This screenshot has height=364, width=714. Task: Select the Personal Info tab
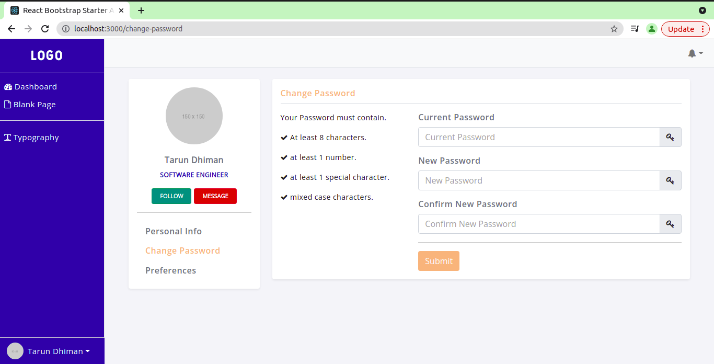(x=174, y=231)
